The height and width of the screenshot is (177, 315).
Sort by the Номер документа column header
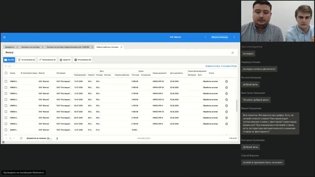159,73
